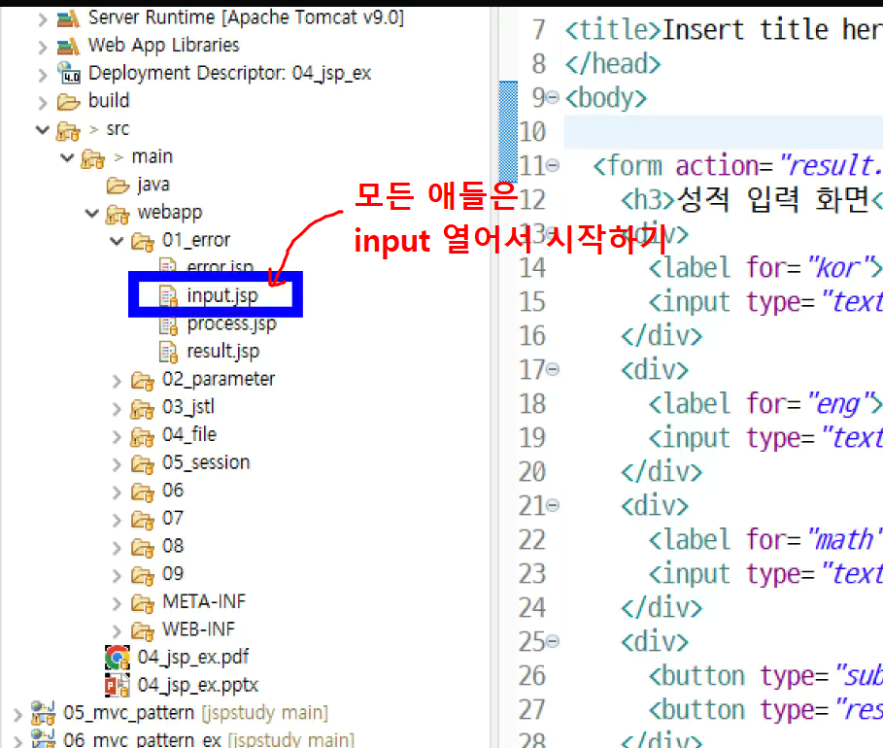Click line number 20 in the gutter
Image resolution: width=883 pixels, height=748 pixels.
[x=532, y=472]
